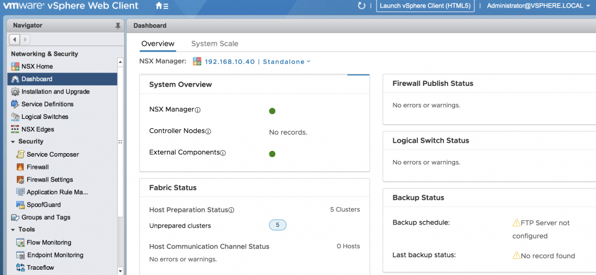596x275 pixels.
Task: Click the Application Rule Manager icon
Action: point(20,192)
